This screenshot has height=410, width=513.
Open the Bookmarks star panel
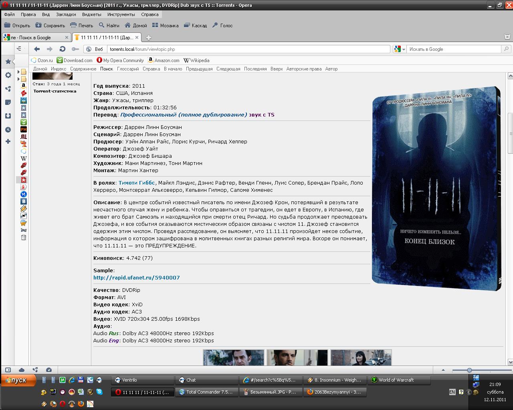tap(8, 62)
